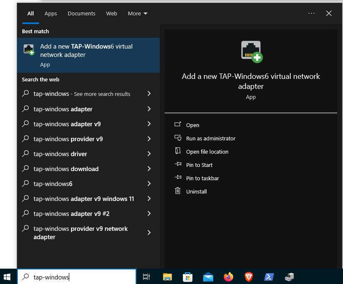Expand the 'tap-windows6' suggestion arrow
Screen dimensions: 343x284
tap(149, 184)
